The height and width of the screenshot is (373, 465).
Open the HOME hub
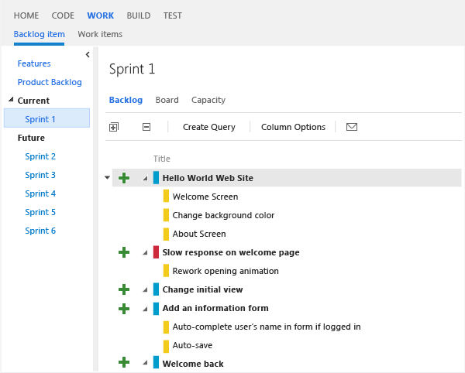(26, 15)
